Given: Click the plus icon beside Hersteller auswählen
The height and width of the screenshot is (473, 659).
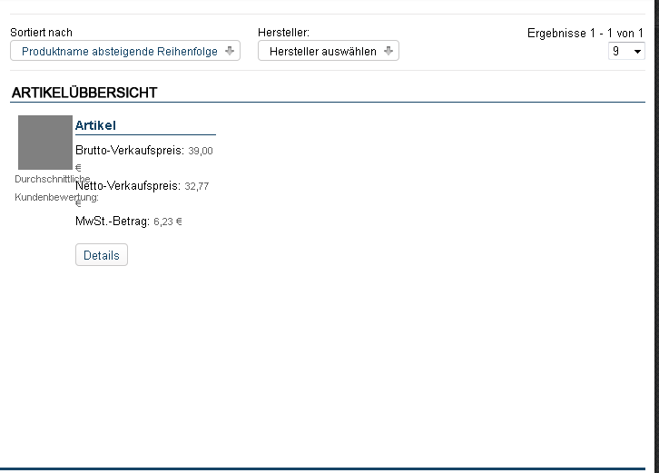Looking at the screenshot, I should pos(389,52).
